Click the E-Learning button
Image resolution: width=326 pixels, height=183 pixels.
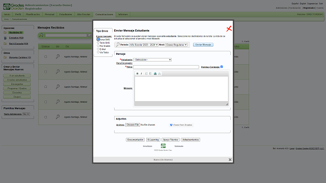point(153,140)
